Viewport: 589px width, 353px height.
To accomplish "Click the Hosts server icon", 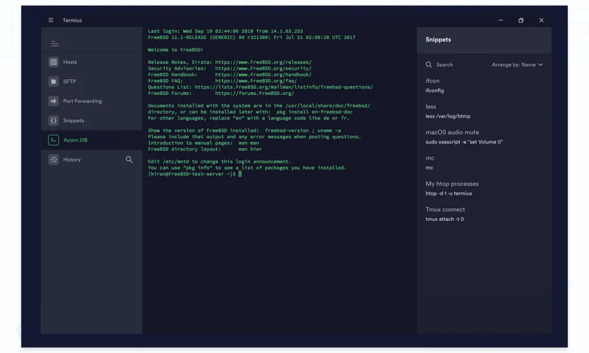I will 53,62.
